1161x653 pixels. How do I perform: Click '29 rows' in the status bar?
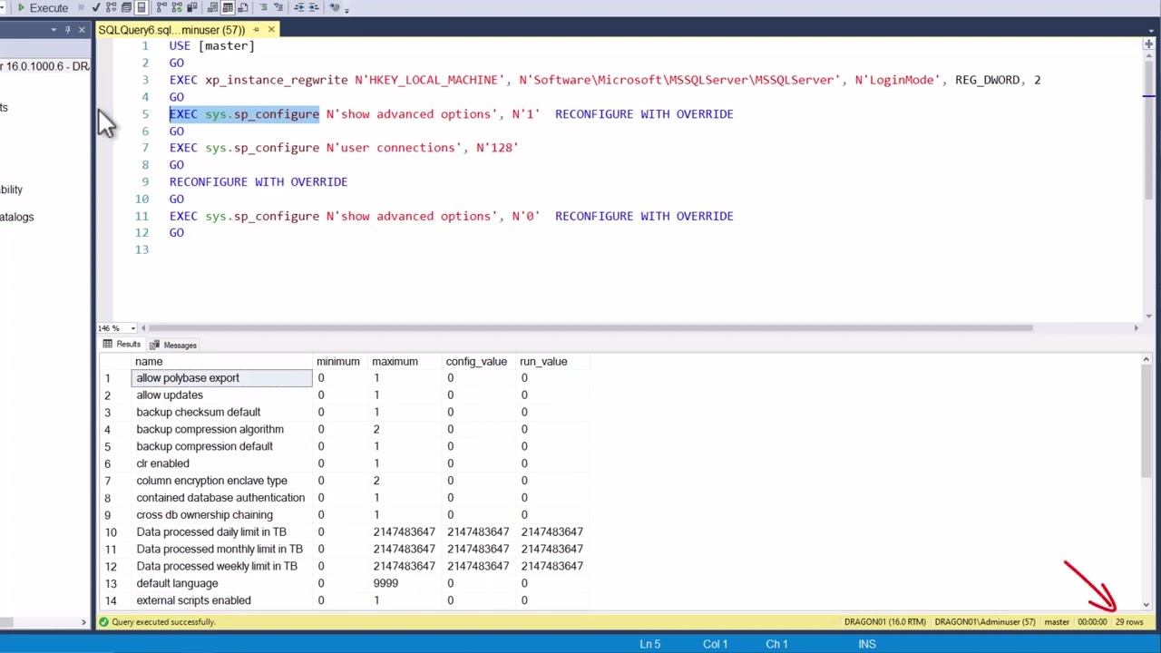pyautogui.click(x=1129, y=622)
